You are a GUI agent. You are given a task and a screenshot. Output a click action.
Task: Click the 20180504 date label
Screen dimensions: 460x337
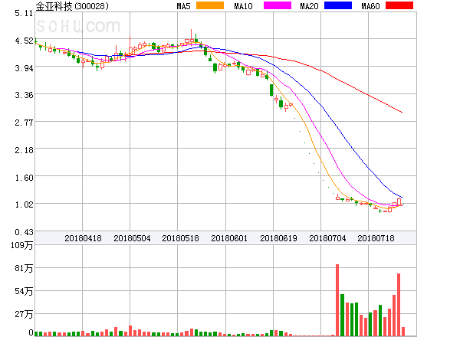pos(132,238)
